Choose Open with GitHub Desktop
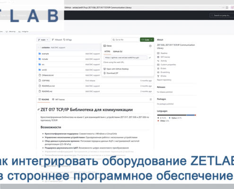This screenshot has width=234, height=189. point(118,69)
